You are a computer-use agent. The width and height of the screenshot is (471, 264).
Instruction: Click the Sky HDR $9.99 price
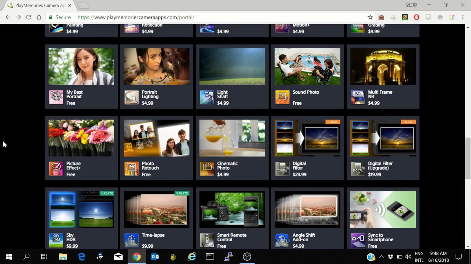tap(72, 246)
